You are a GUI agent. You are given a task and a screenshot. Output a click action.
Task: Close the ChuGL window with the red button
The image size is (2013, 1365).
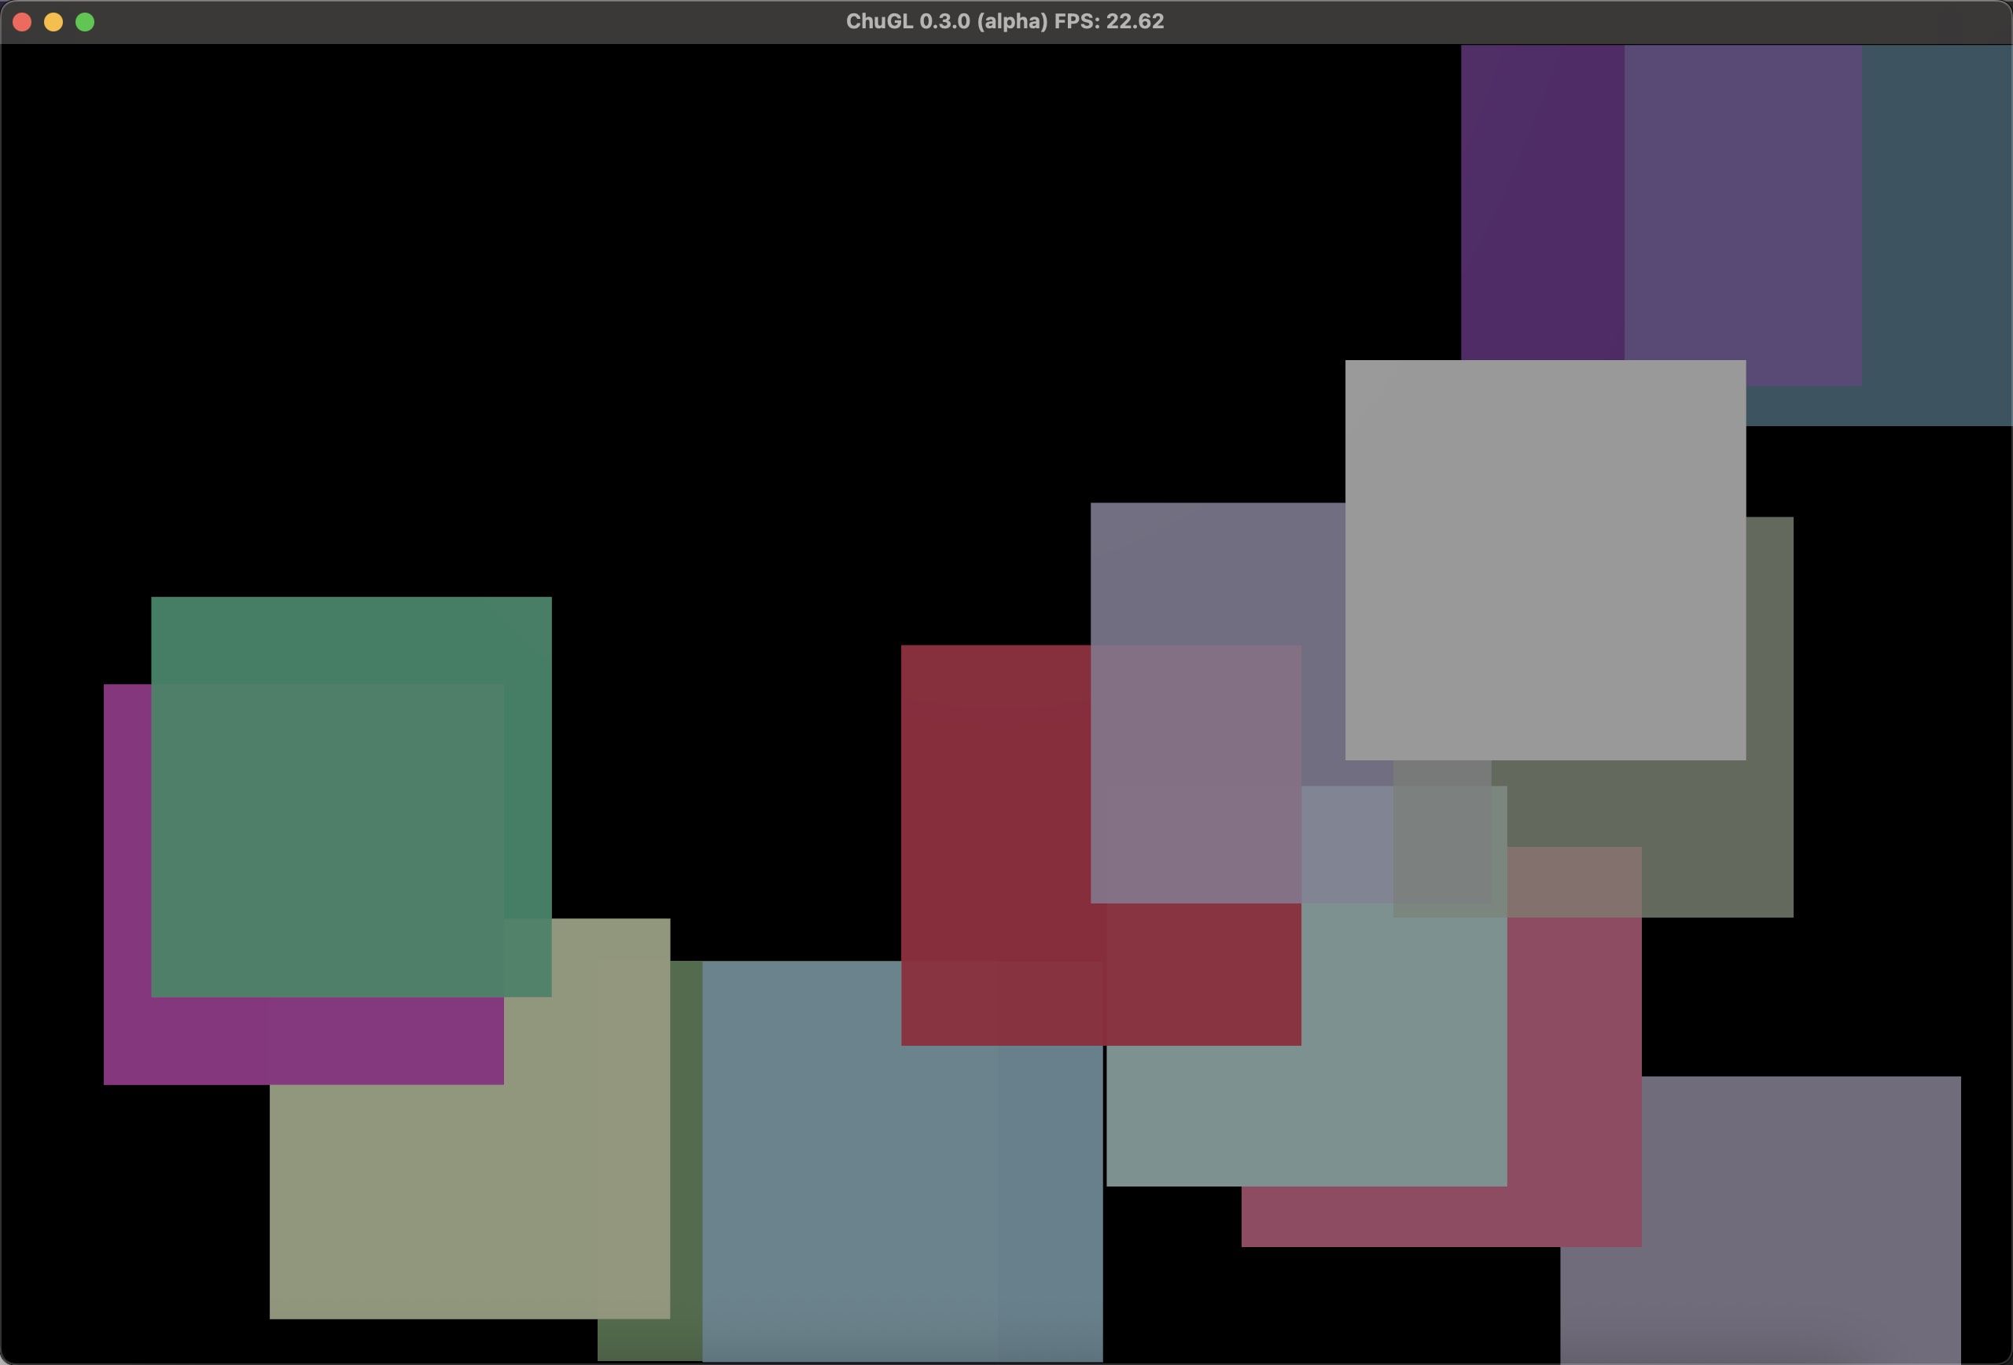pyautogui.click(x=23, y=22)
